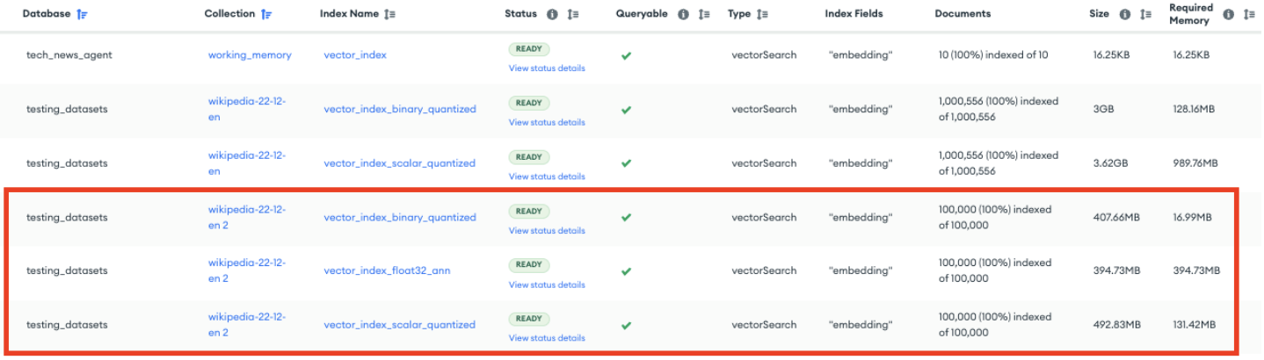Open the vector_index_float32_ann index
Viewport: 1264px width, 360px height.
click(x=387, y=270)
